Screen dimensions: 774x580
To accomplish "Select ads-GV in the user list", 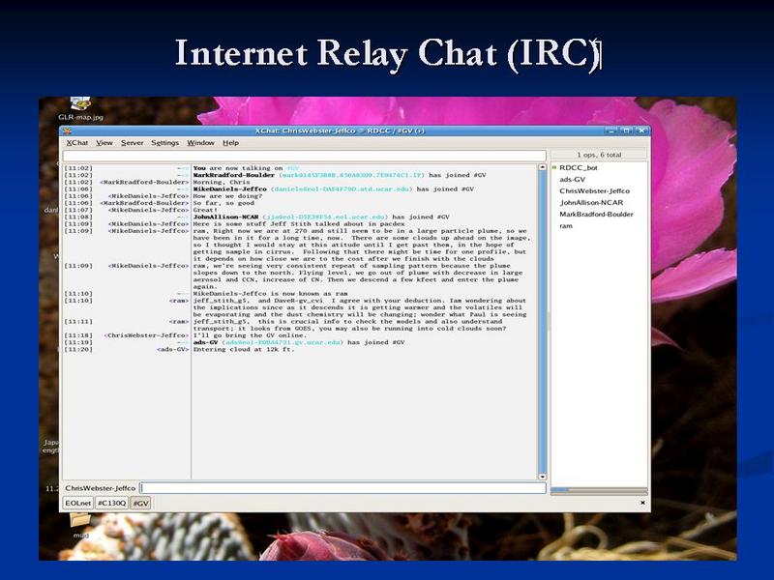I will pos(572,180).
